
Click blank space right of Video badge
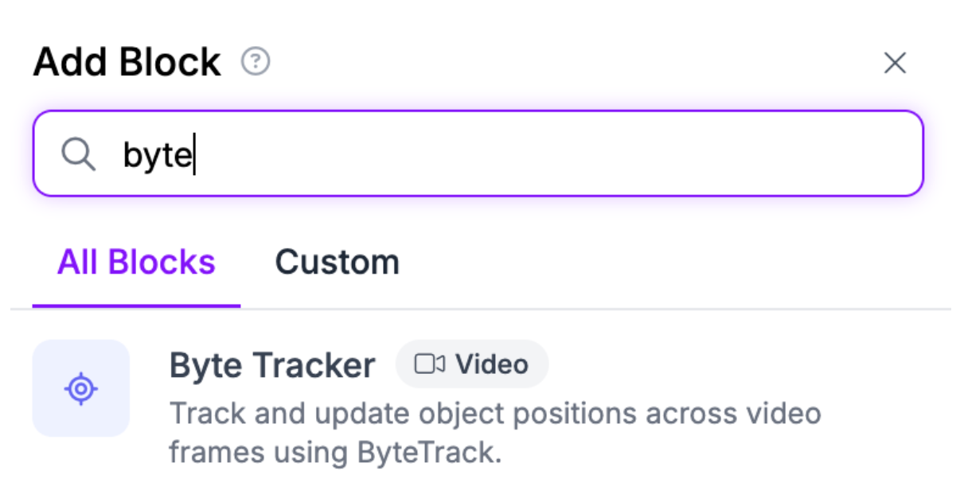pyautogui.click(x=716, y=365)
